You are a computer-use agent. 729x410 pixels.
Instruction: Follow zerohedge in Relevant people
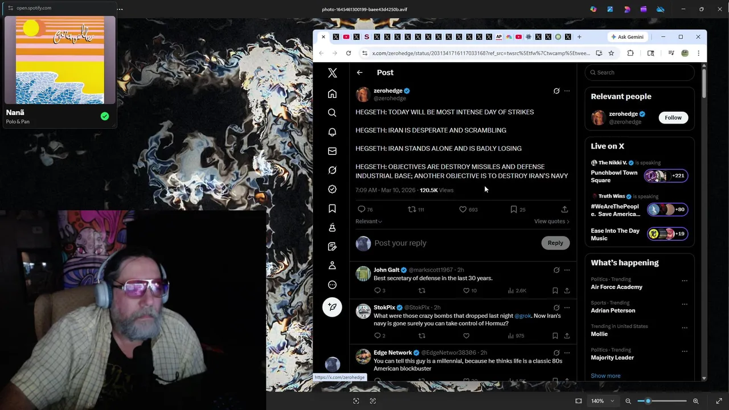click(673, 117)
